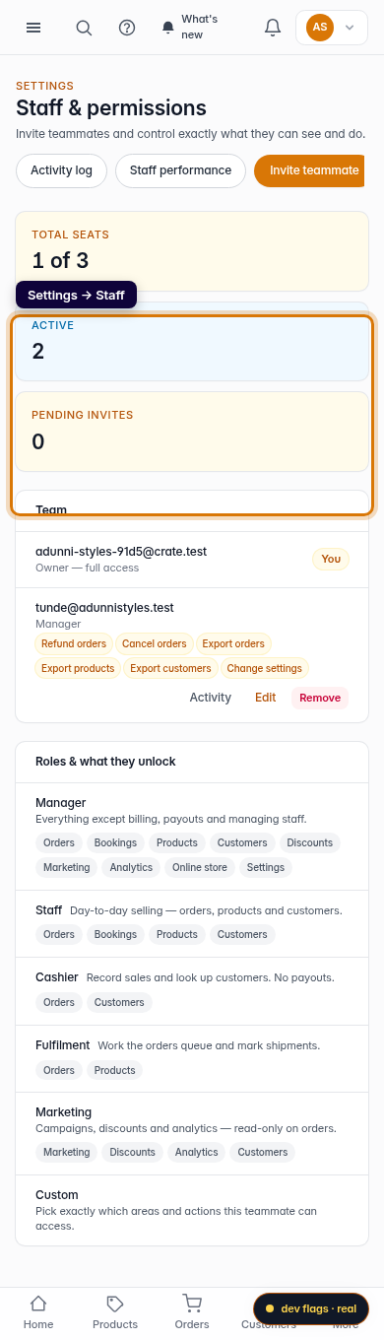Open What's new announcements
This screenshot has height=1340, width=384.
[x=190, y=28]
